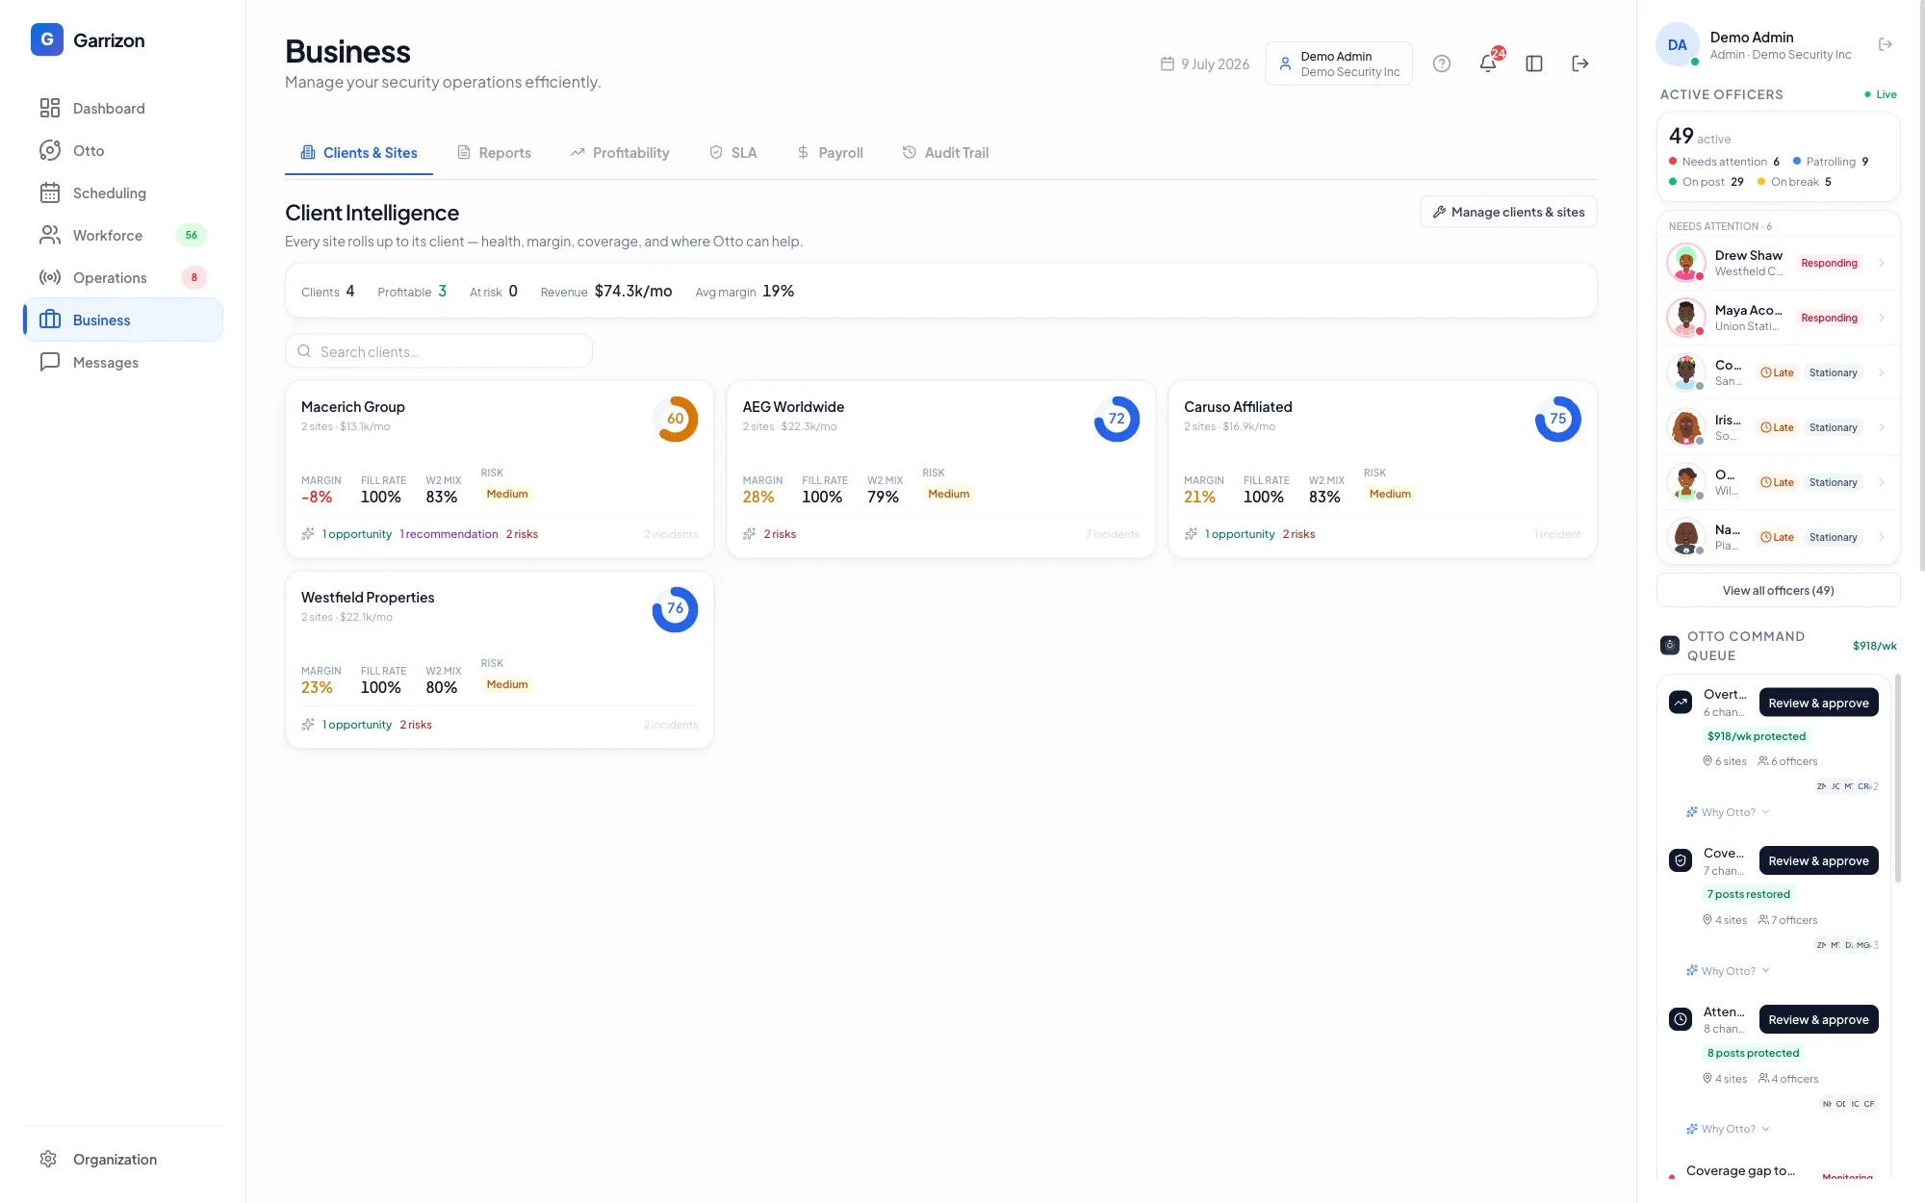The width and height of the screenshot is (1925, 1203).
Task: Click AEG Worldwide 2 risks link
Action: pyautogui.click(x=780, y=534)
